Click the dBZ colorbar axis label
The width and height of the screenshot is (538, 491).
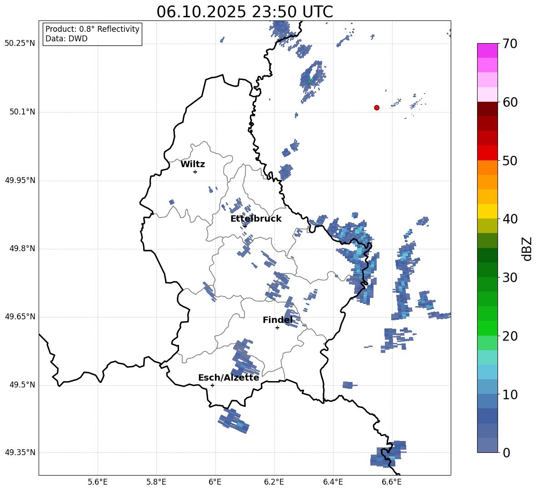[x=527, y=248]
